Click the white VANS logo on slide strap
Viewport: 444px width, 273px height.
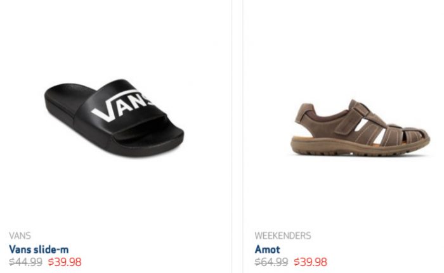point(123,106)
